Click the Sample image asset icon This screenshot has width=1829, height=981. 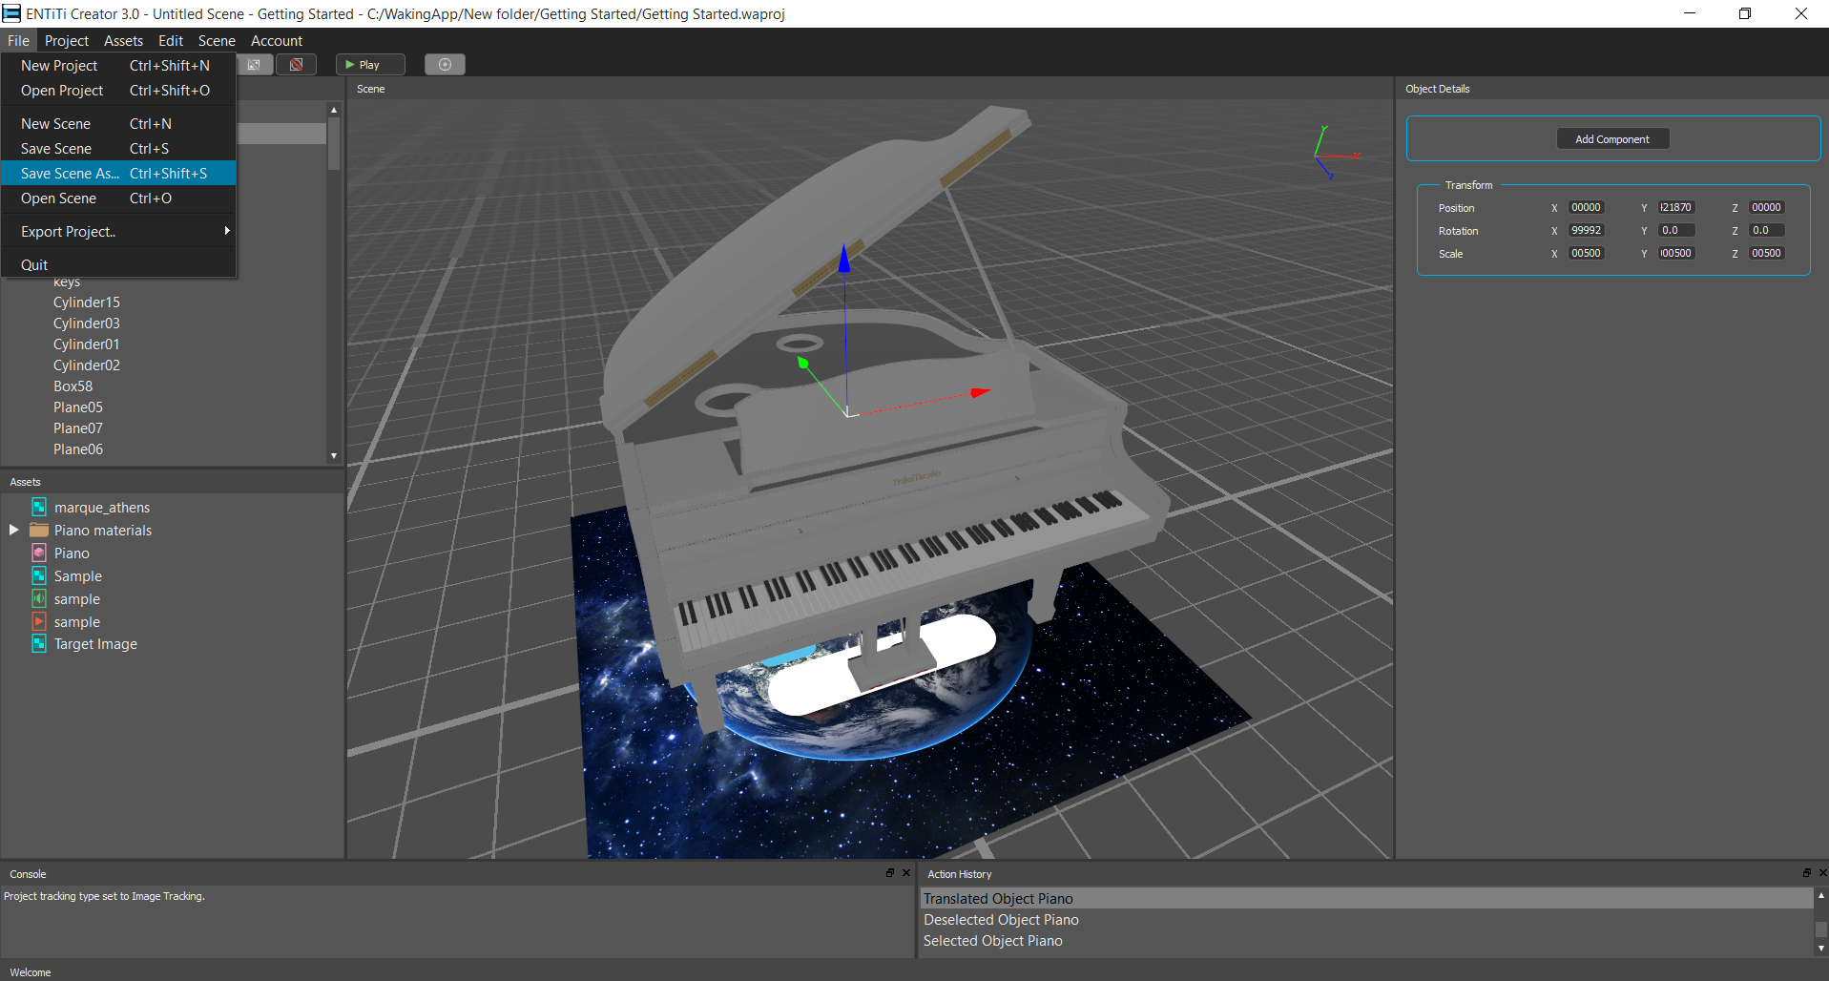click(x=39, y=575)
